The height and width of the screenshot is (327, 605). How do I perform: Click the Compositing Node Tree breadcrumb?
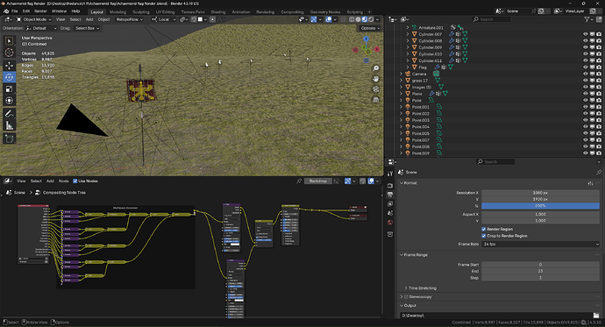64,192
